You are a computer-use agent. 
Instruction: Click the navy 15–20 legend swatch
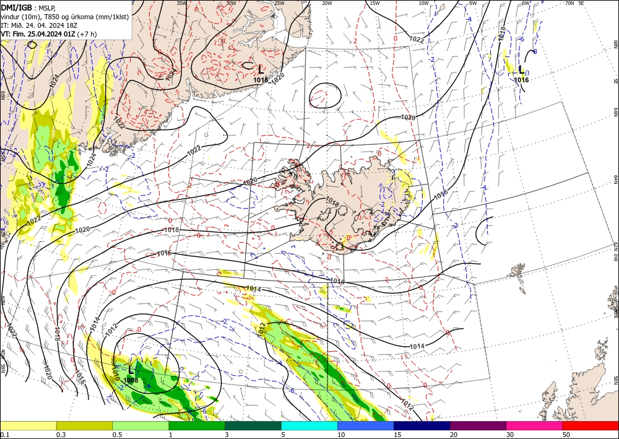click(422, 425)
